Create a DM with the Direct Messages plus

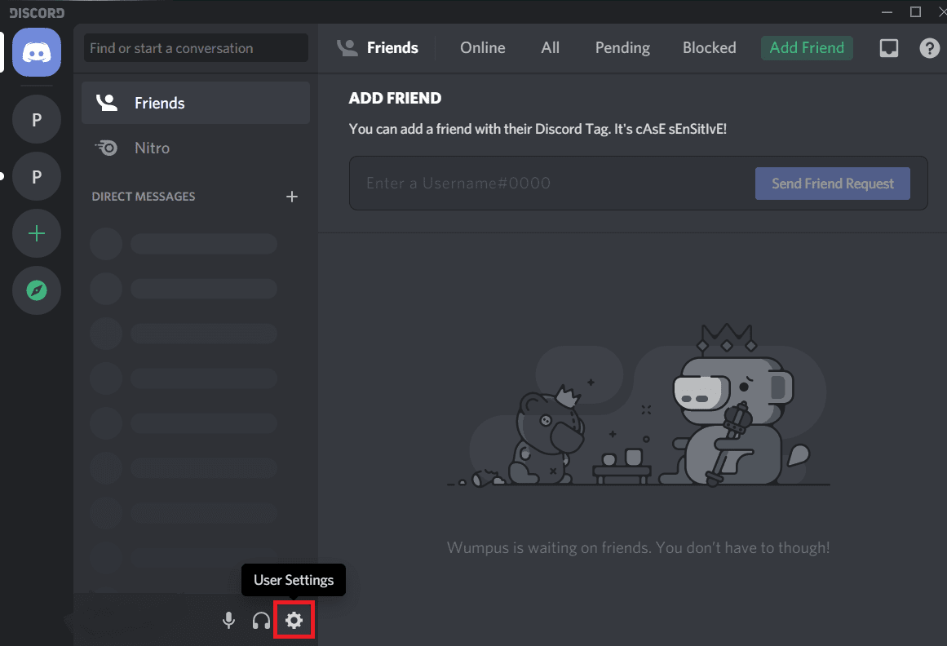[x=292, y=196]
